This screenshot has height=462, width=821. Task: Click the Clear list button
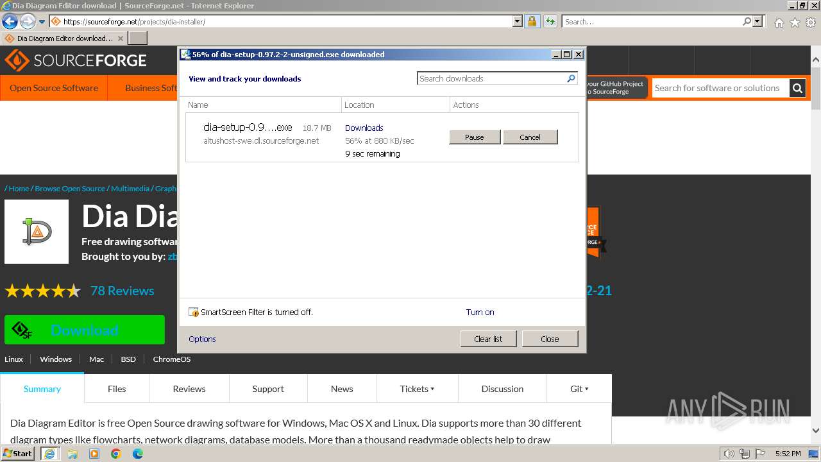coord(488,339)
